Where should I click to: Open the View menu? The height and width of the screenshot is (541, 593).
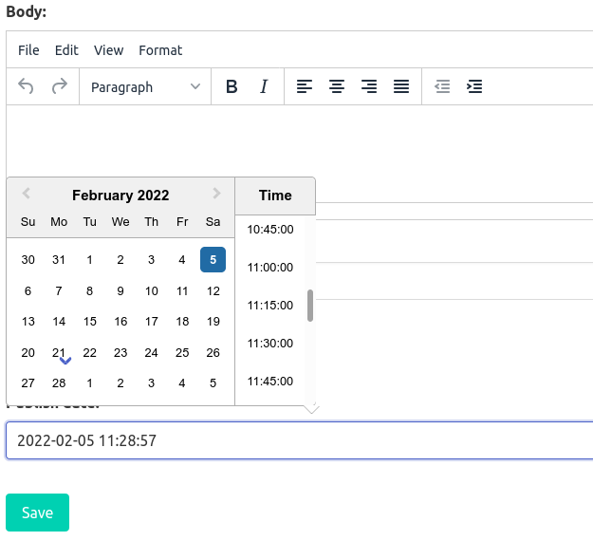coord(108,49)
